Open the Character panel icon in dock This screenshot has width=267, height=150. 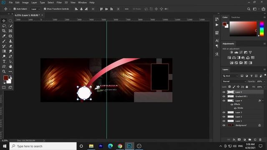pyautogui.click(x=217, y=41)
